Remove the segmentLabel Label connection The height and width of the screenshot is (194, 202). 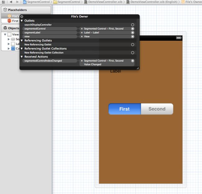(x=82, y=33)
